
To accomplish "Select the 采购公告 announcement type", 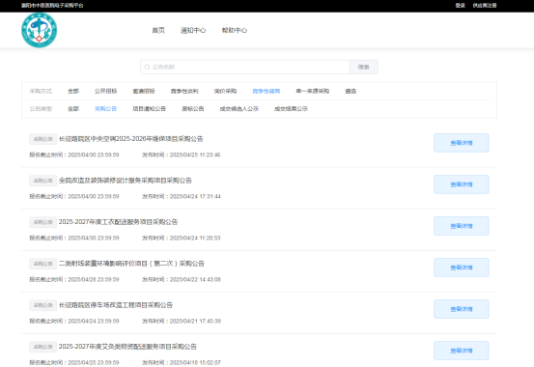I will [x=105, y=109].
